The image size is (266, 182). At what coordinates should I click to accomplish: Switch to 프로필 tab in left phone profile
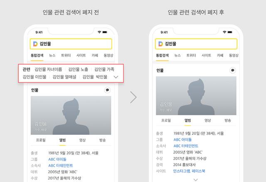click(x=41, y=140)
